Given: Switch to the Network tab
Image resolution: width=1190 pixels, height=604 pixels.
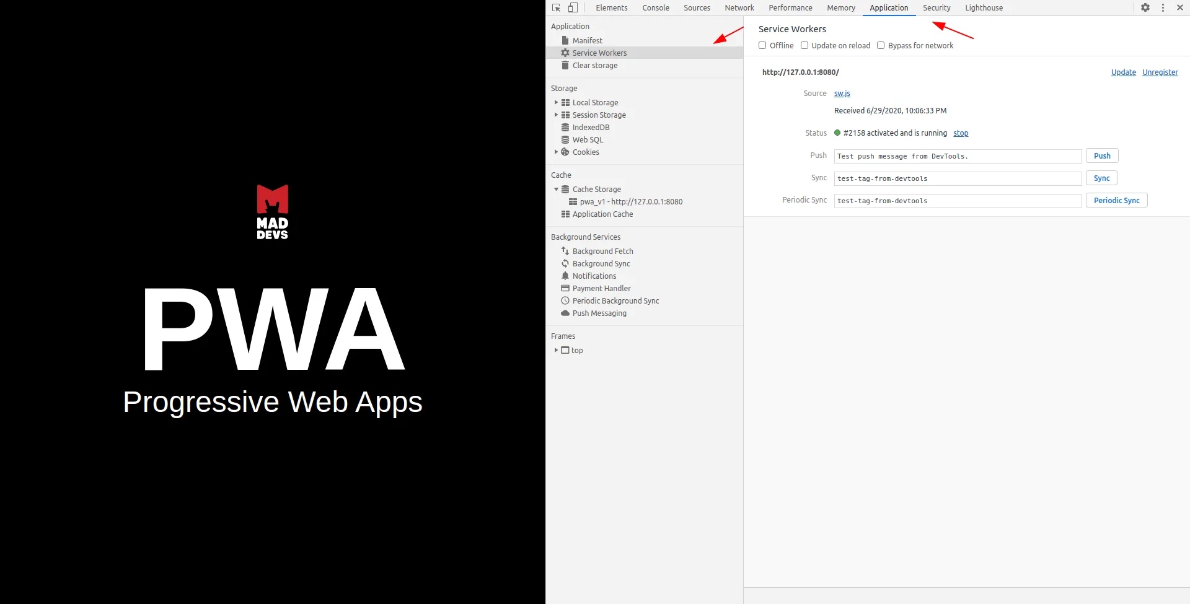Looking at the screenshot, I should pos(739,8).
